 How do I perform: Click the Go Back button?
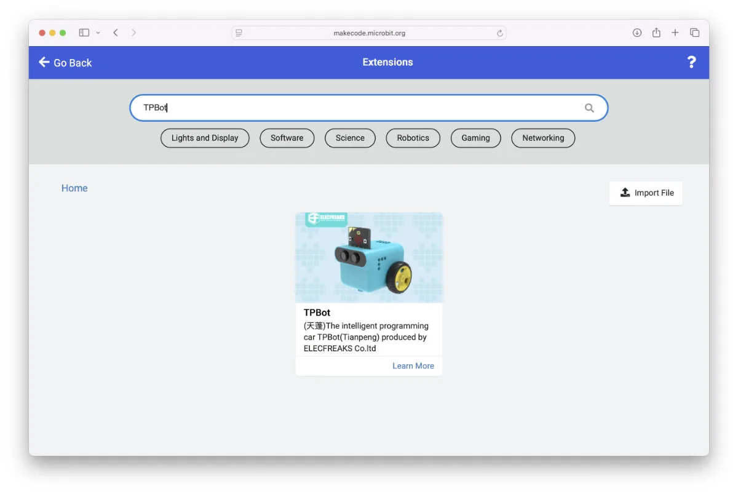pyautogui.click(x=65, y=62)
